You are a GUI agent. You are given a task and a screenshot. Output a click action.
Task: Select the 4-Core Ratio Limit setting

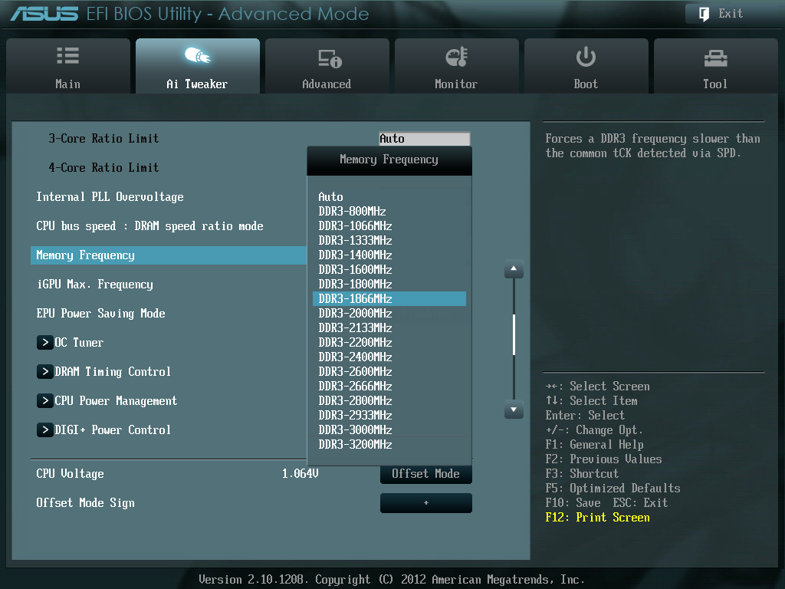coord(103,168)
